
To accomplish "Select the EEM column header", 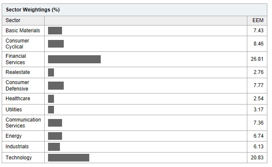I will pyautogui.click(x=258, y=20).
